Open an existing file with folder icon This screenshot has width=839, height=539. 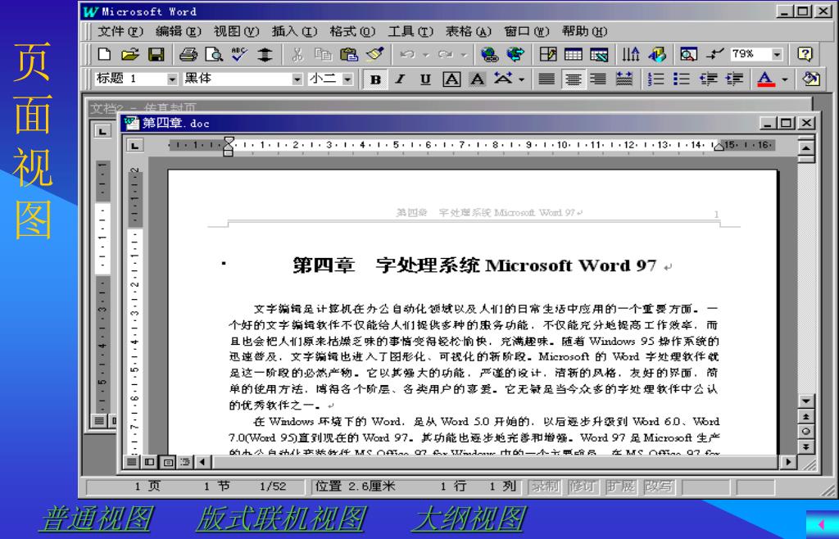130,54
